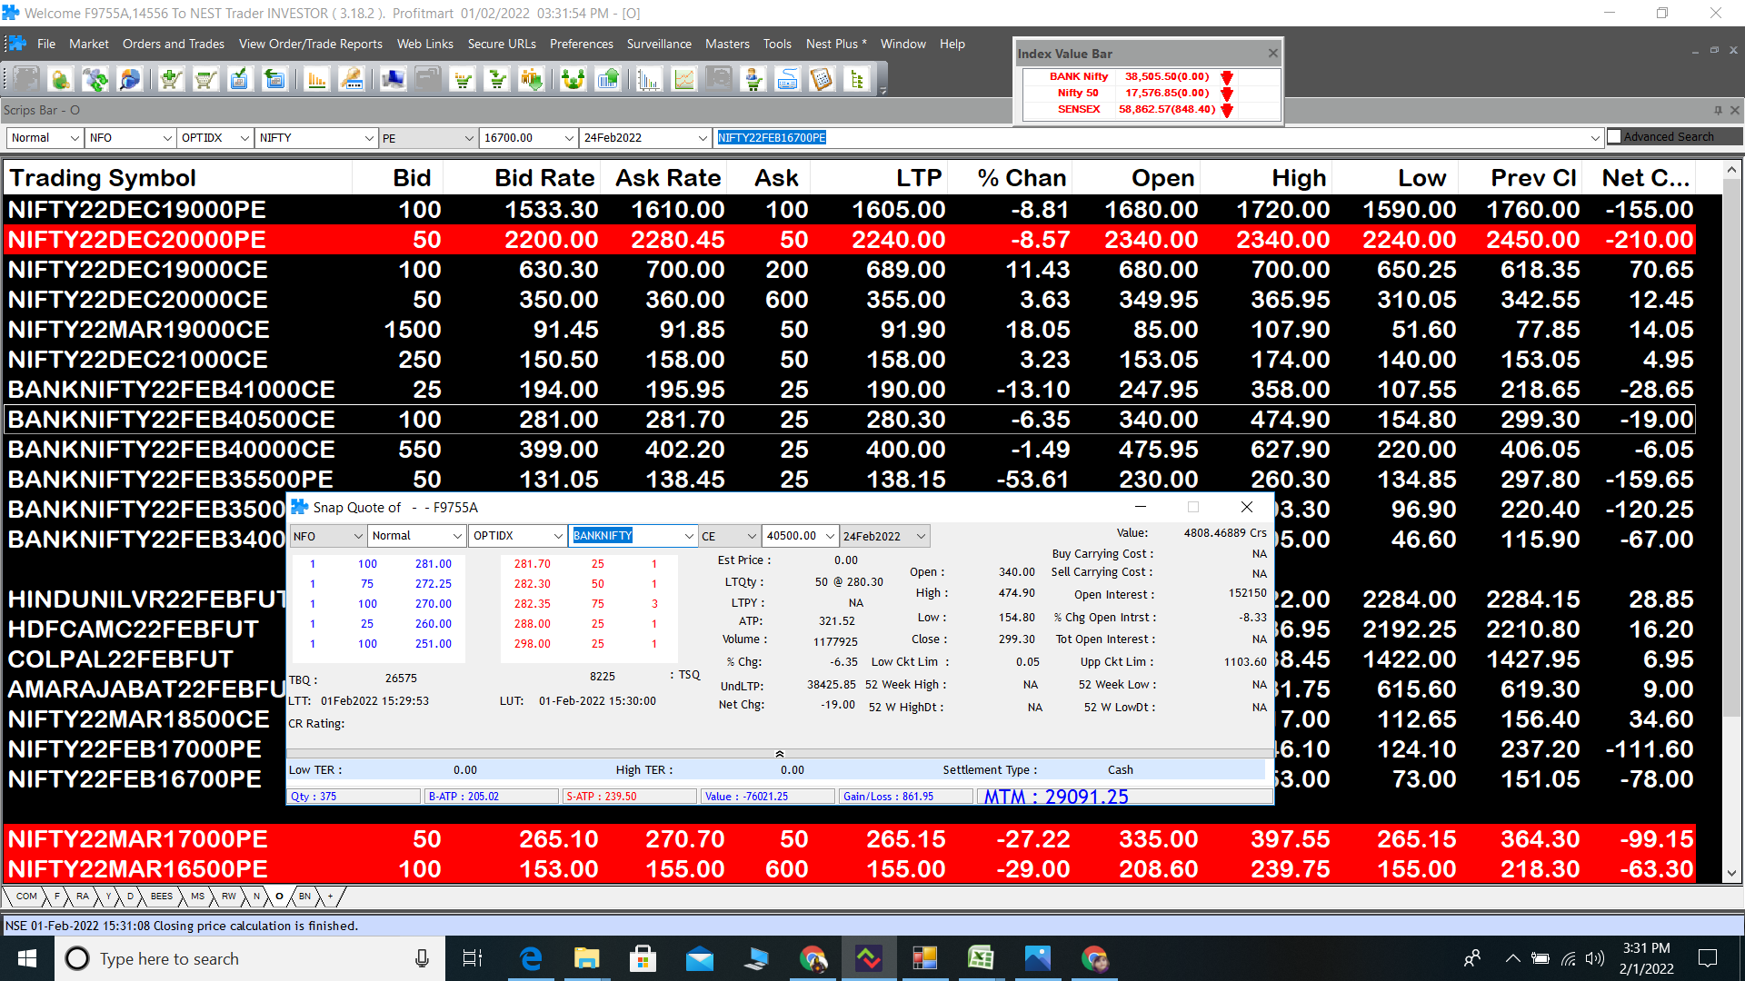Click the people with green arrow icon
This screenshot has width=1745, height=981.
(532, 80)
